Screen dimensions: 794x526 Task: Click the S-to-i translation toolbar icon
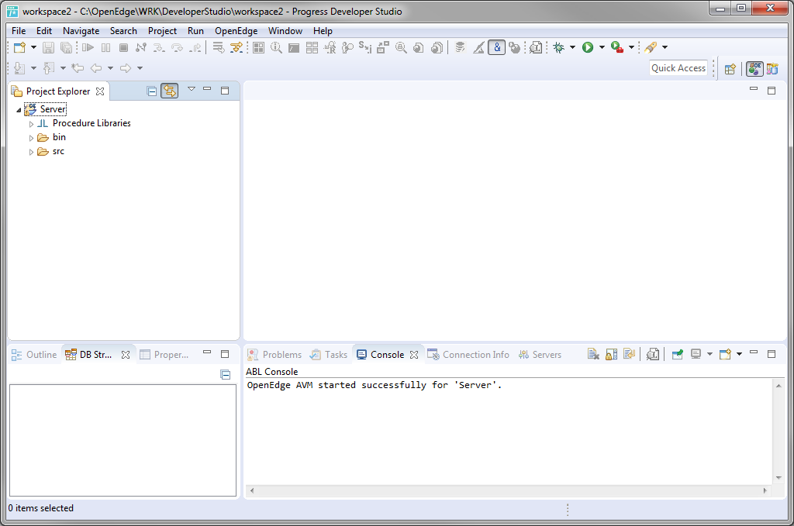tap(364, 47)
